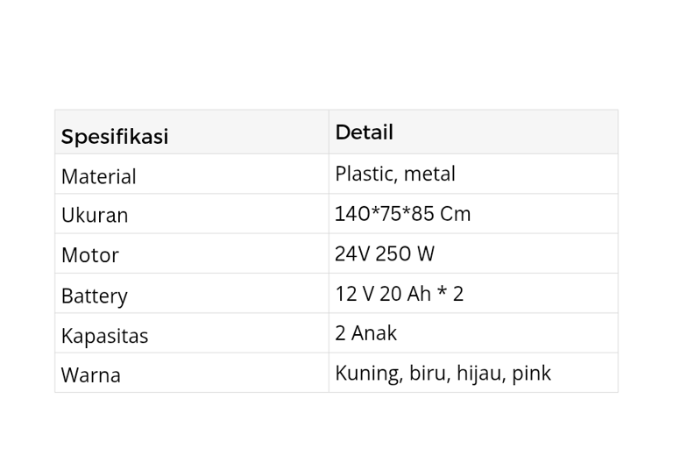
Task: Select the Warna row label
Action: pyautogui.click(x=90, y=374)
